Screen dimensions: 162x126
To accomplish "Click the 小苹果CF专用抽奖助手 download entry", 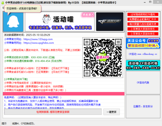I will 28,83.
